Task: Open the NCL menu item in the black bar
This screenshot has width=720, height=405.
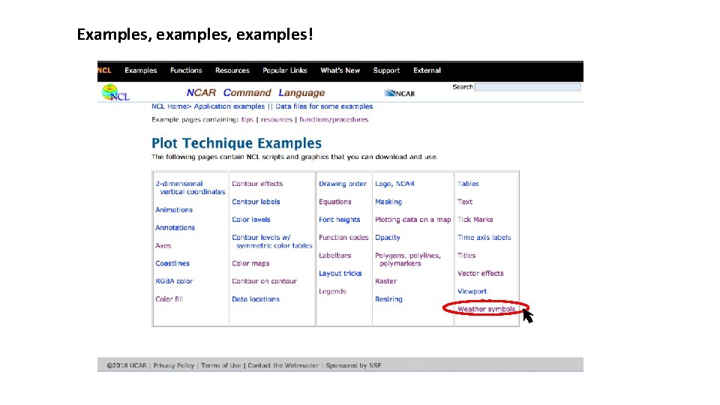Action: pos(104,70)
